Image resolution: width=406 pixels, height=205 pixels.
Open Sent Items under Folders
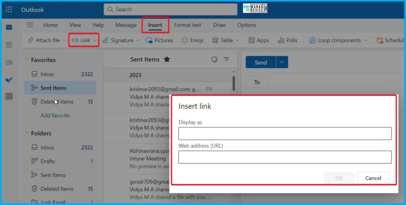(60, 175)
